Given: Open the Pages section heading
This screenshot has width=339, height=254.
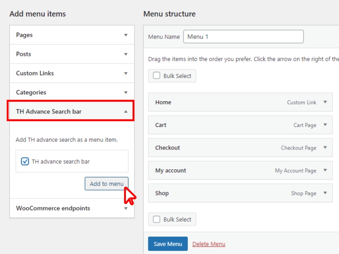Looking at the screenshot, I should tap(25, 35).
